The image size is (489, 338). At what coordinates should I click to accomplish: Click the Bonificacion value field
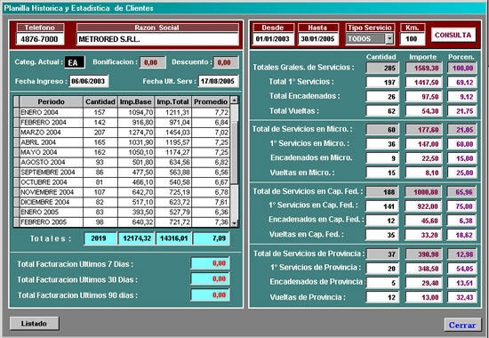pyautogui.click(x=153, y=62)
